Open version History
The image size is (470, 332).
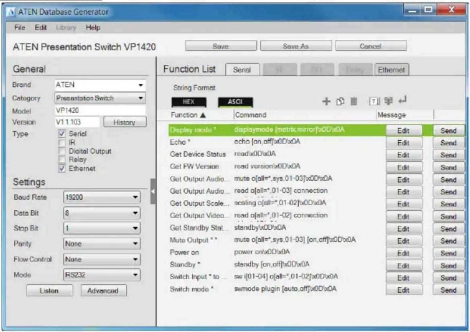[x=125, y=122]
